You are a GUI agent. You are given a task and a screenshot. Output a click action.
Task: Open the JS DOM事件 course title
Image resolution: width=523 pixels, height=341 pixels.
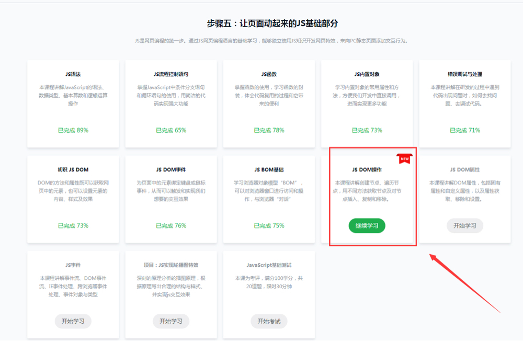171,169
